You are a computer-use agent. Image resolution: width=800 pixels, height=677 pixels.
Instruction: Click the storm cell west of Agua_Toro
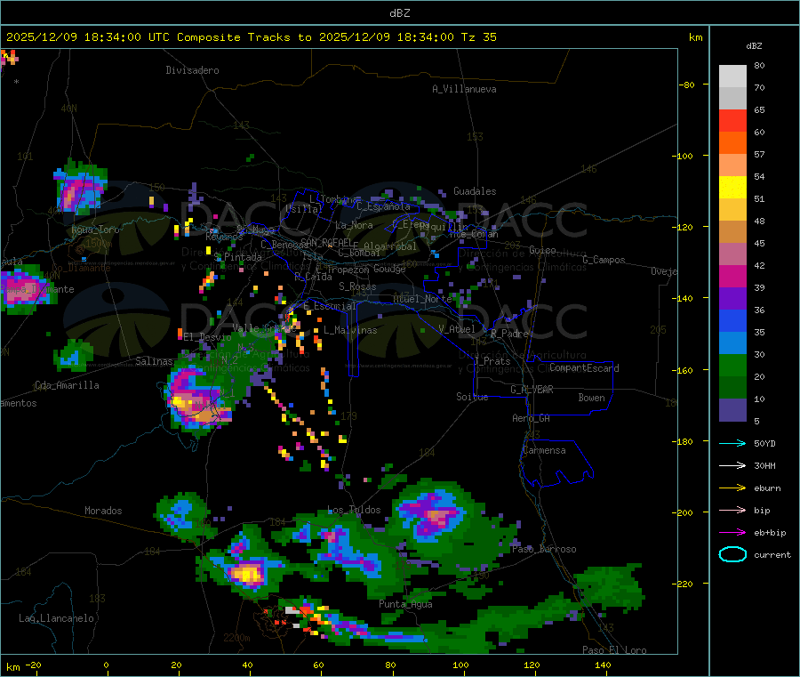point(81,188)
